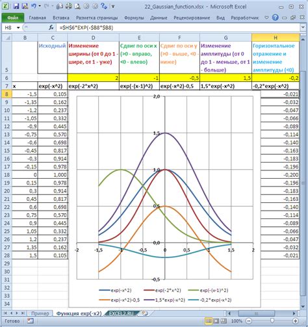Open Print Preview from the quick access toolbar

point(77,7)
